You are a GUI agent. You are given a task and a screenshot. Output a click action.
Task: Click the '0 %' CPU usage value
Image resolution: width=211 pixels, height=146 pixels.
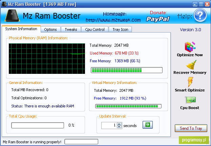71,125
